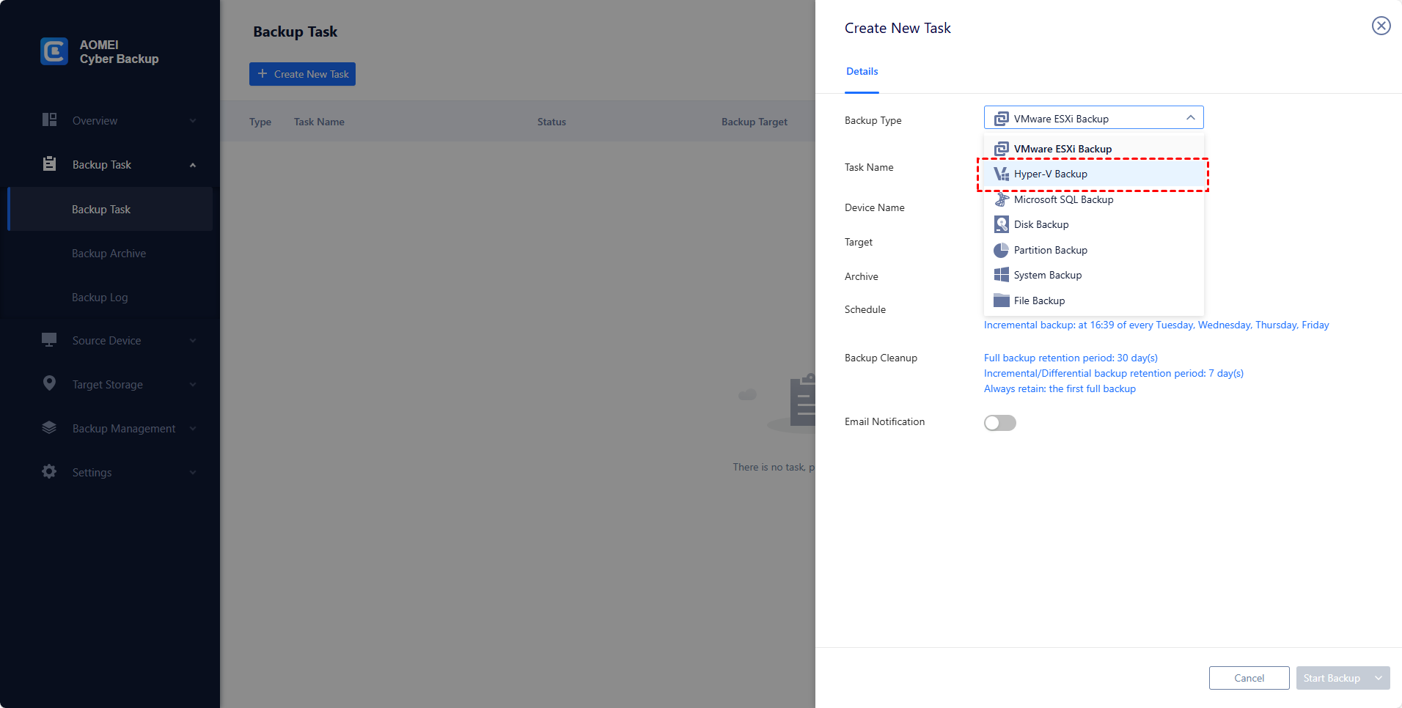Expand the Backup Management sidebar section
This screenshot has width=1402, height=708.
click(193, 429)
